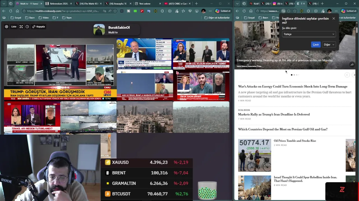The width and height of the screenshot is (359, 201).
Task: Switch to Instagram (9) tab in right window
Action: pos(278,4)
